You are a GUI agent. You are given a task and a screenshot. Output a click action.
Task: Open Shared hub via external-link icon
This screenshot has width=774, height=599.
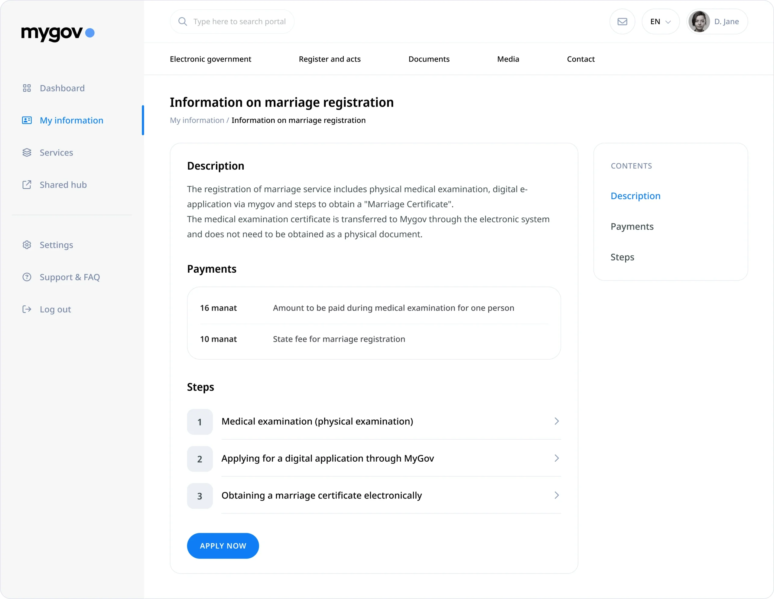[27, 185]
